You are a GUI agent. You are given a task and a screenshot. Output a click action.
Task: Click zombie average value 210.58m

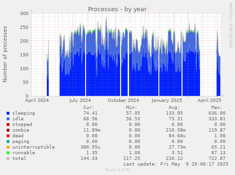pos(175,130)
